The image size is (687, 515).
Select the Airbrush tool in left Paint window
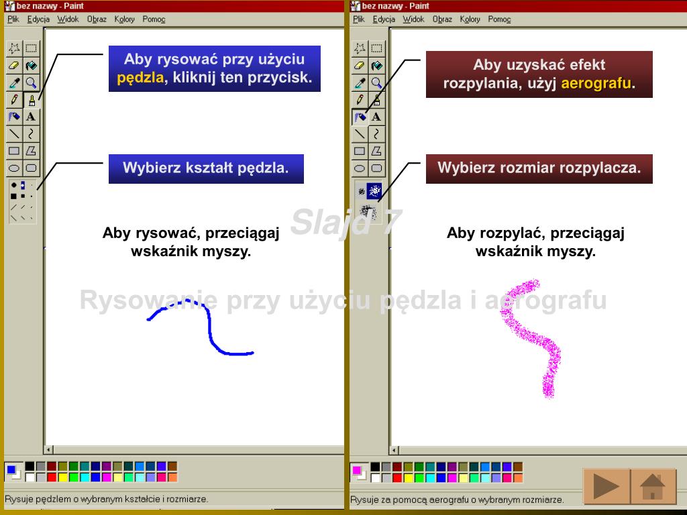14,117
